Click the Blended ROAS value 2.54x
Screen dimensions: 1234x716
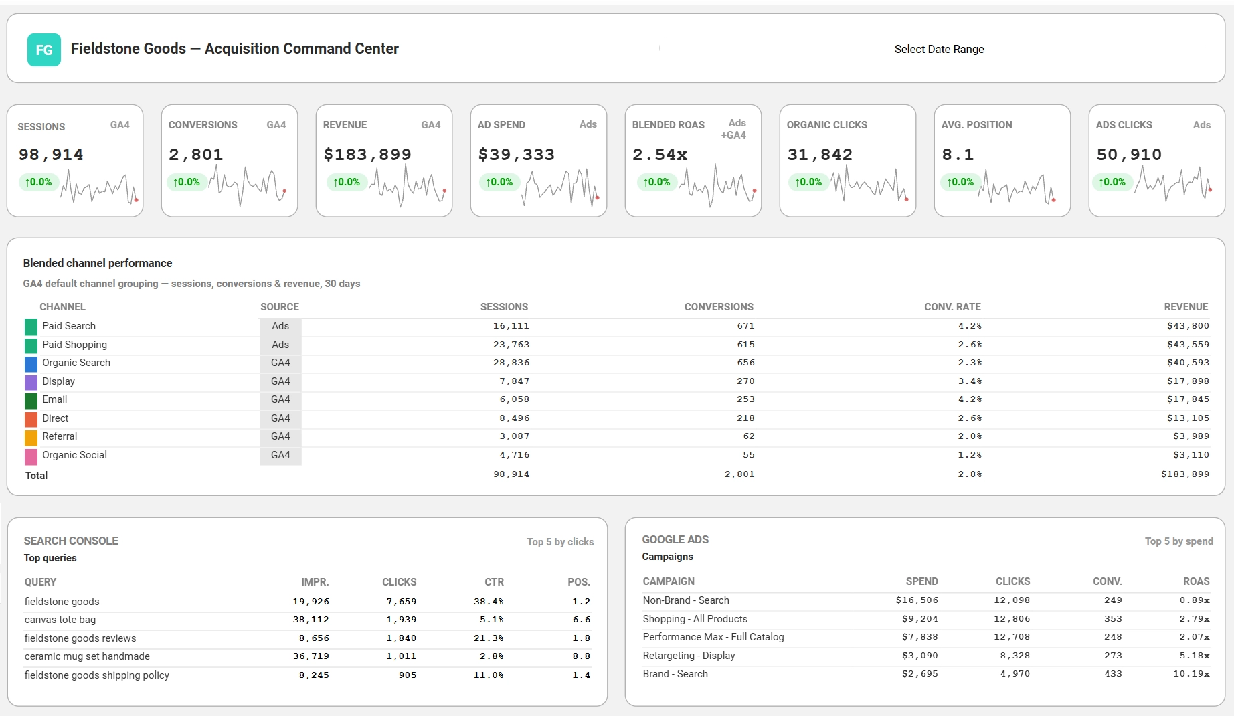pos(660,155)
